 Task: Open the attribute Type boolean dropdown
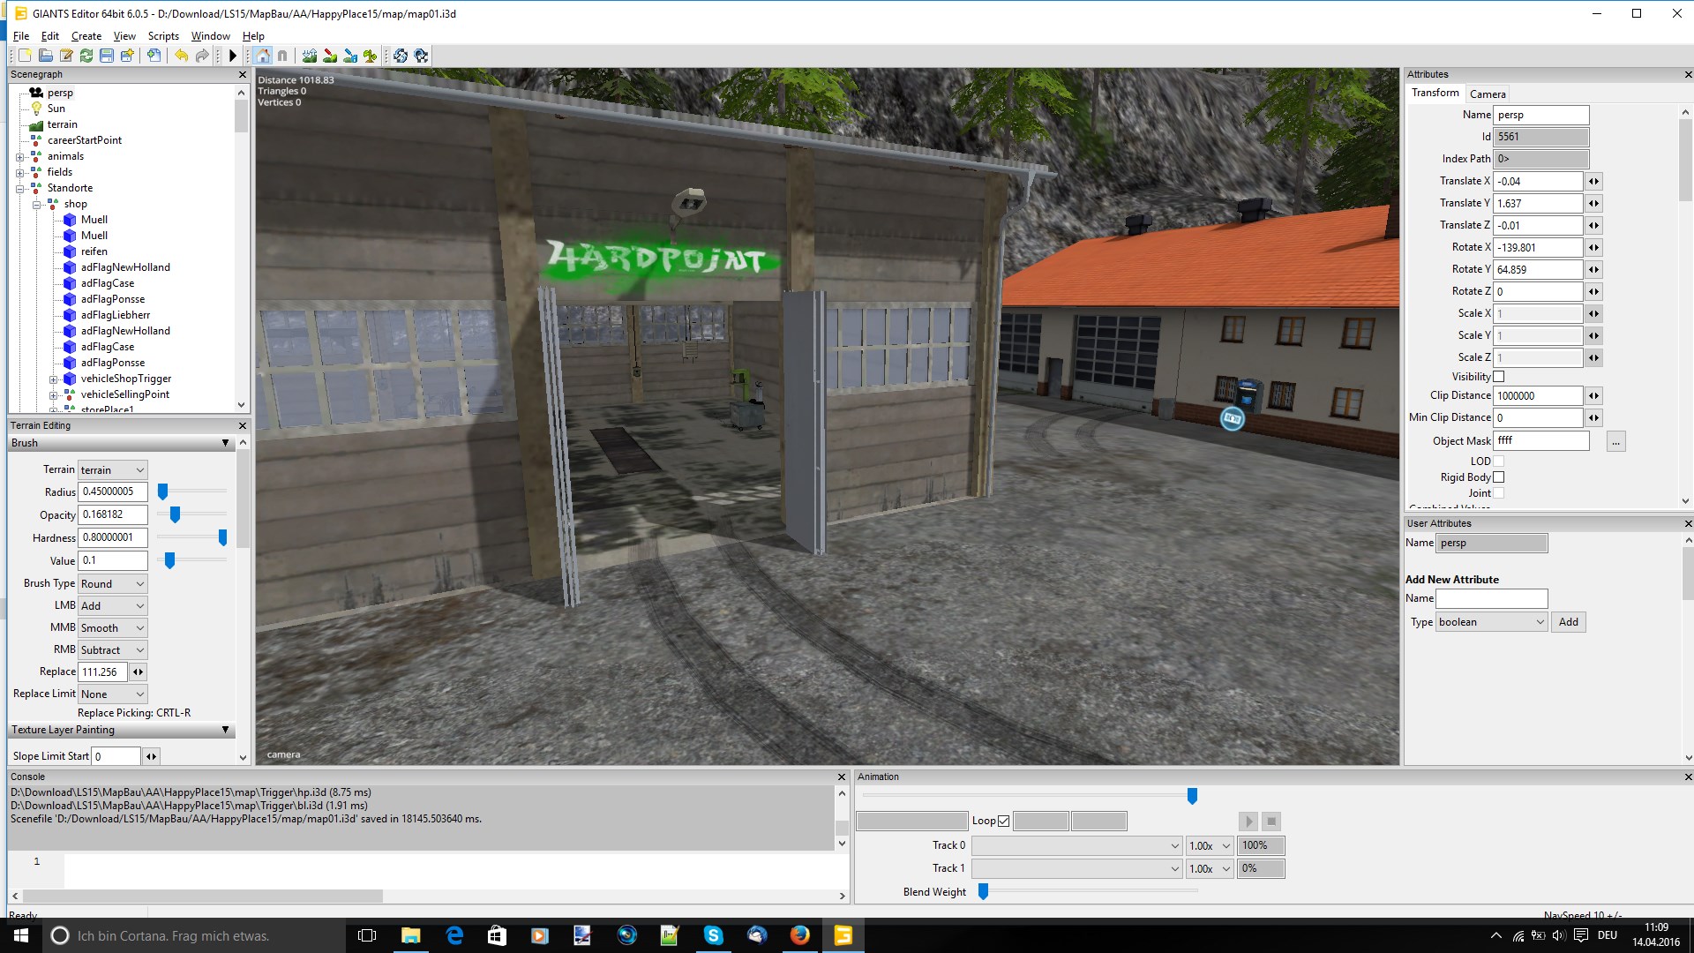[x=1491, y=622]
